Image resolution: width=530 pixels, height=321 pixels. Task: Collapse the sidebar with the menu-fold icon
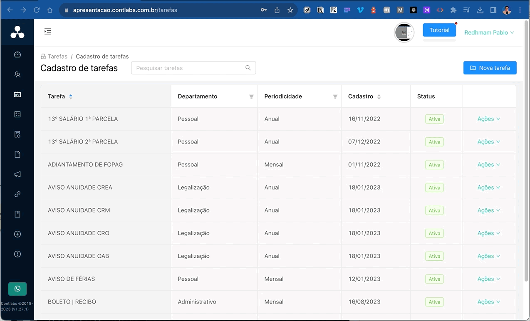(48, 32)
